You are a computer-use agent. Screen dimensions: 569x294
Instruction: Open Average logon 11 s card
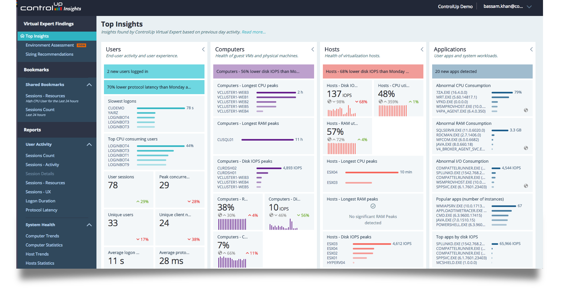(x=129, y=258)
